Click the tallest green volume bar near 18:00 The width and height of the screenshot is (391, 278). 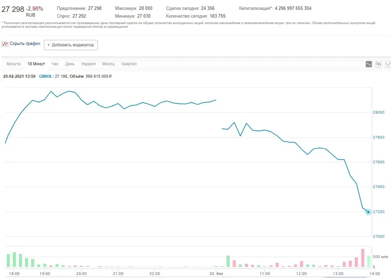coord(14,260)
